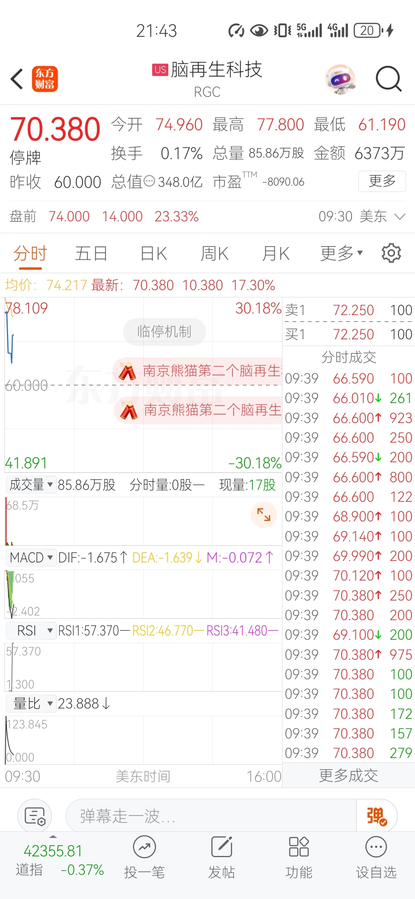415x899 pixels.
Task: Tap the 最低 61.190 value
Action: click(x=382, y=124)
